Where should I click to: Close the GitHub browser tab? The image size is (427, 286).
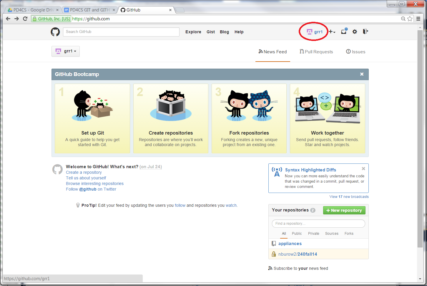click(x=170, y=10)
